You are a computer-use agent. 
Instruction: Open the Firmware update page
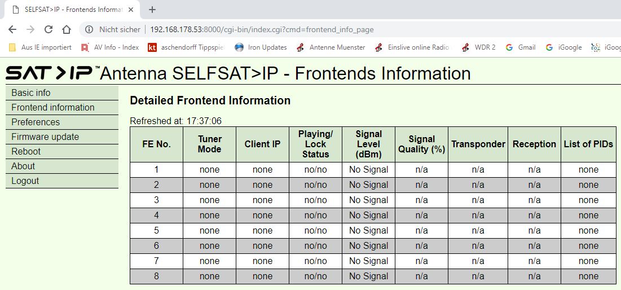point(45,137)
